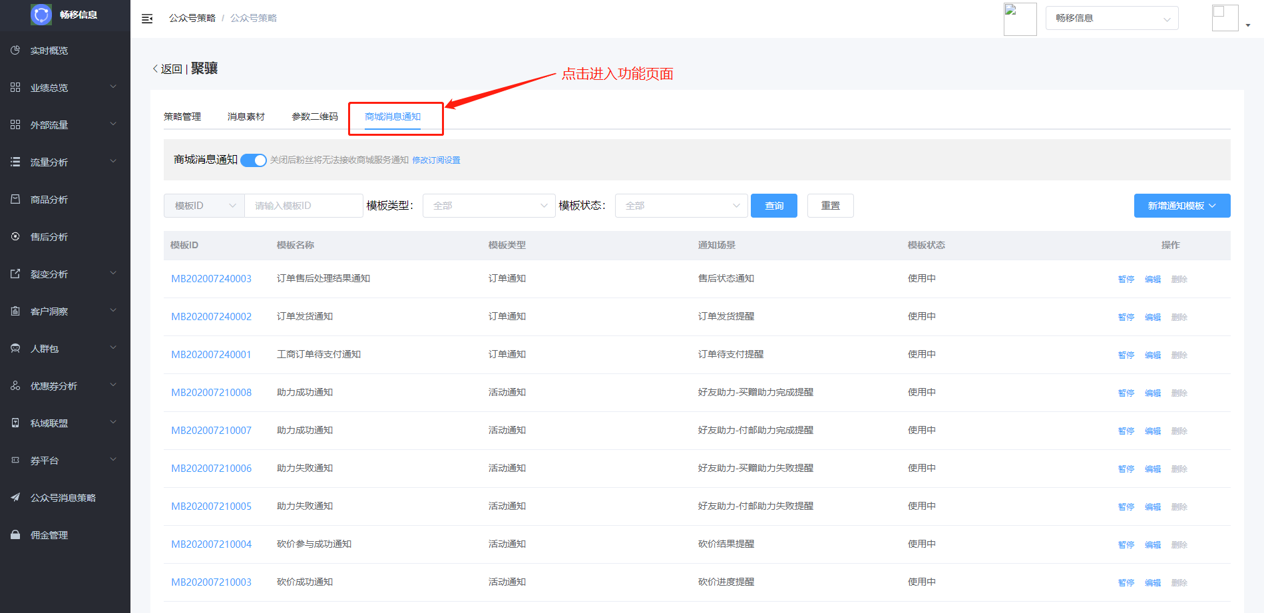Click the 裂变分析 share icon
The height and width of the screenshot is (613, 1264).
(15, 274)
